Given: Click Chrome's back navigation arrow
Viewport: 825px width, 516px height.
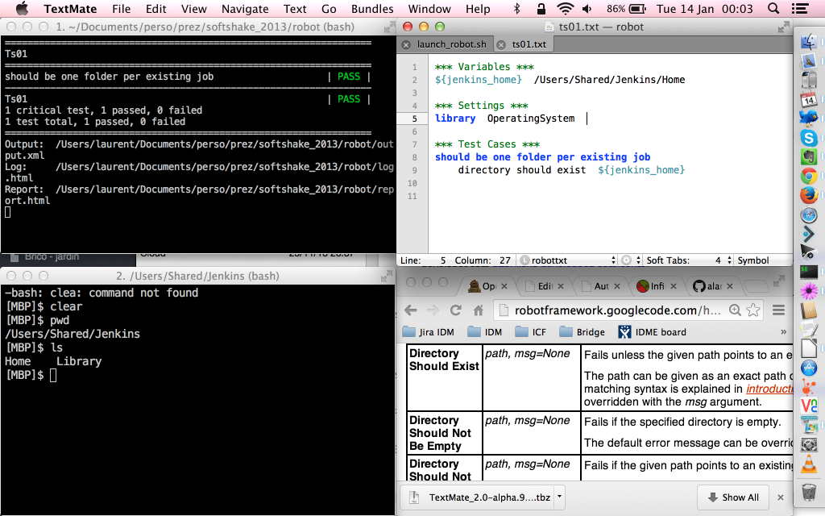Looking at the screenshot, I should (411, 310).
